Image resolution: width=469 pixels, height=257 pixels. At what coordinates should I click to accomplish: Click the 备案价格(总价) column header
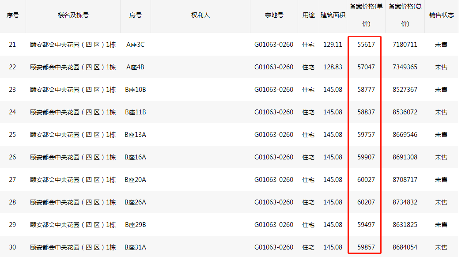405,15
